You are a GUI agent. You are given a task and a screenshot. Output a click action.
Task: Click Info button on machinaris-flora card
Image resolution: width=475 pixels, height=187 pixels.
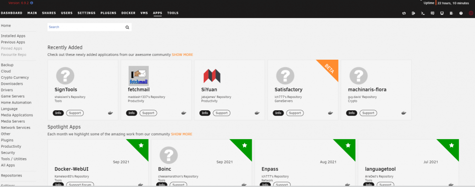(x=351, y=113)
